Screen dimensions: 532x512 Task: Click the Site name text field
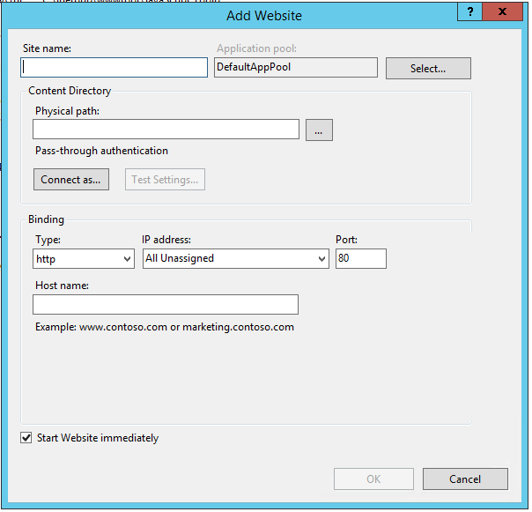click(114, 67)
